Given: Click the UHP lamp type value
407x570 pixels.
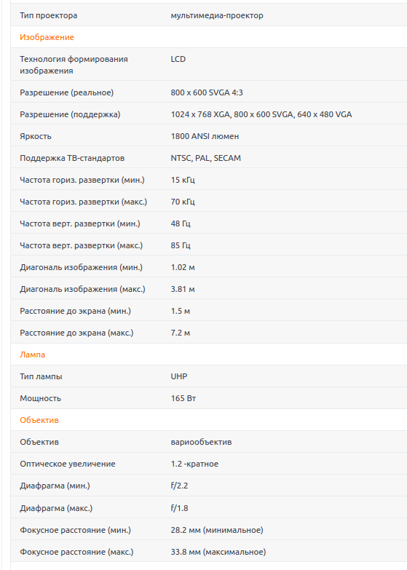Looking at the screenshot, I should pyautogui.click(x=179, y=376).
